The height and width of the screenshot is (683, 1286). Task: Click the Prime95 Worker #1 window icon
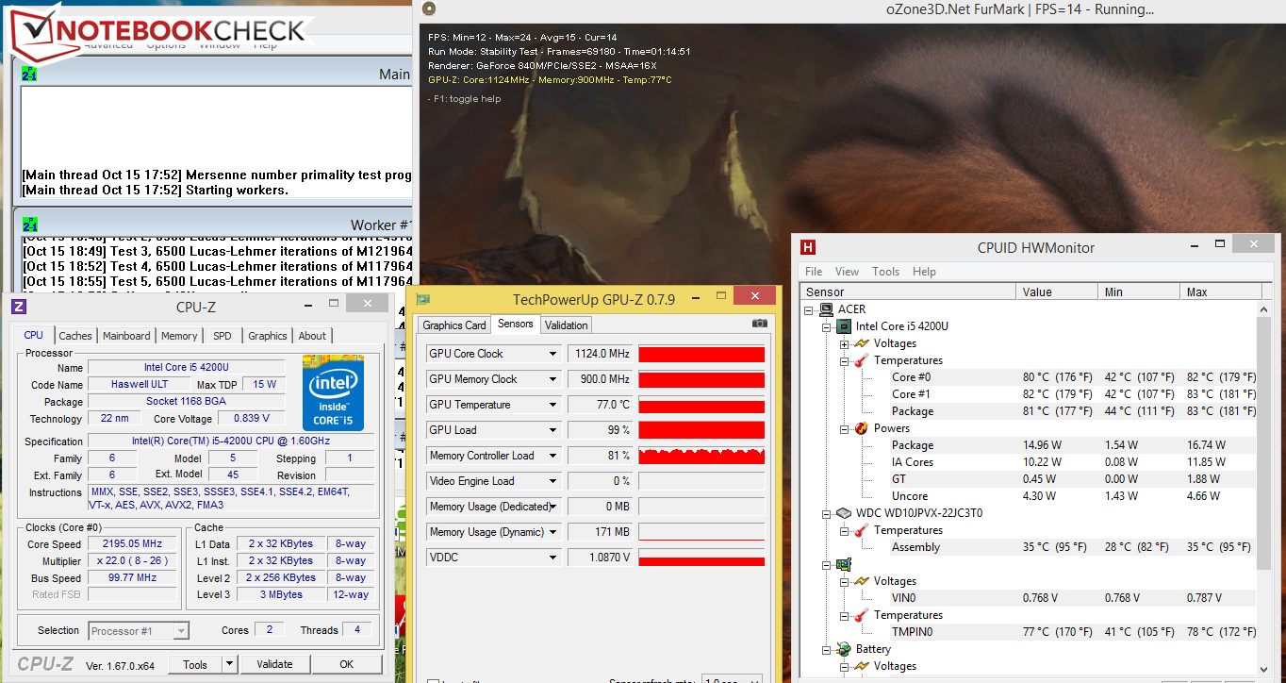[x=29, y=225]
